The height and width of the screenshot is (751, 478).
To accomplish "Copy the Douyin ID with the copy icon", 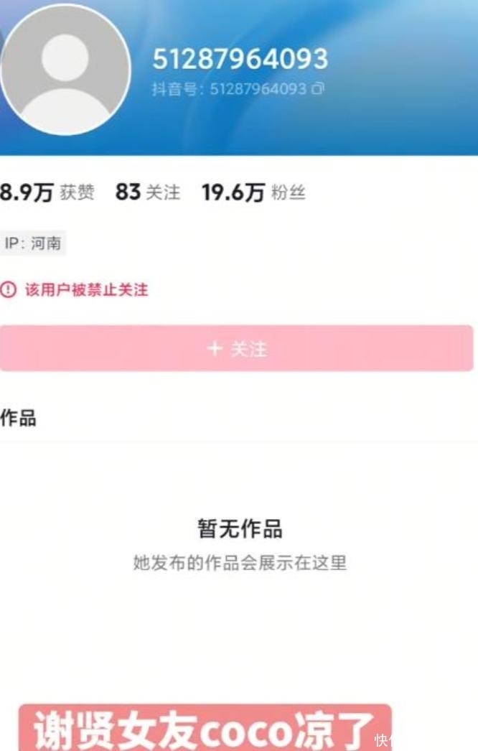I will click(317, 90).
